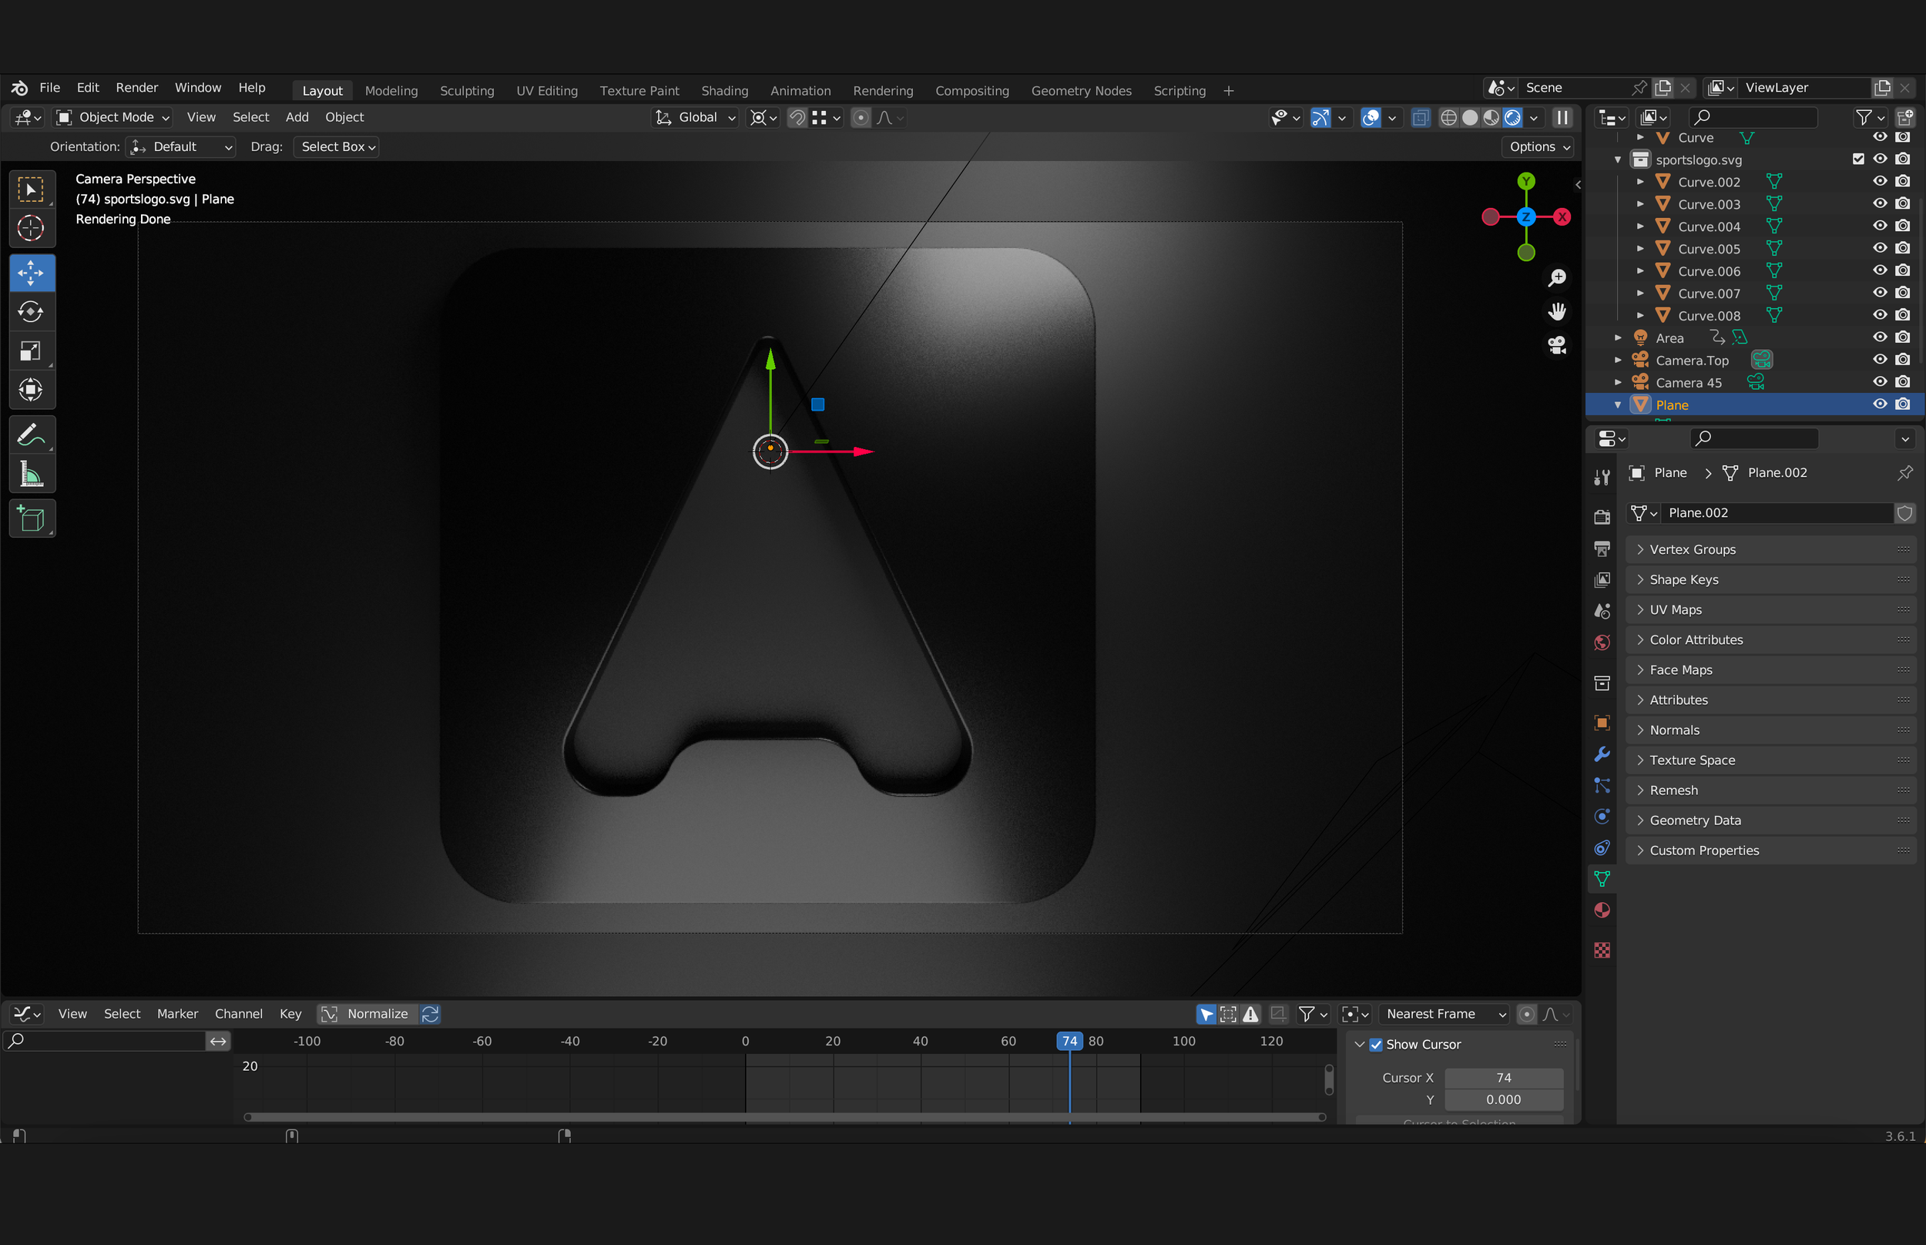1926x1245 pixels.
Task: Toggle Normalize in graph editor
Action: 367,1014
